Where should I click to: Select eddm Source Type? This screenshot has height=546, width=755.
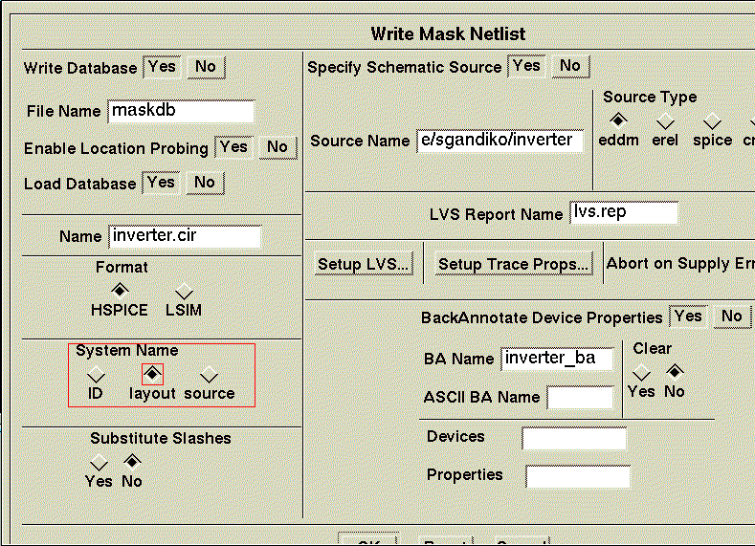click(618, 120)
